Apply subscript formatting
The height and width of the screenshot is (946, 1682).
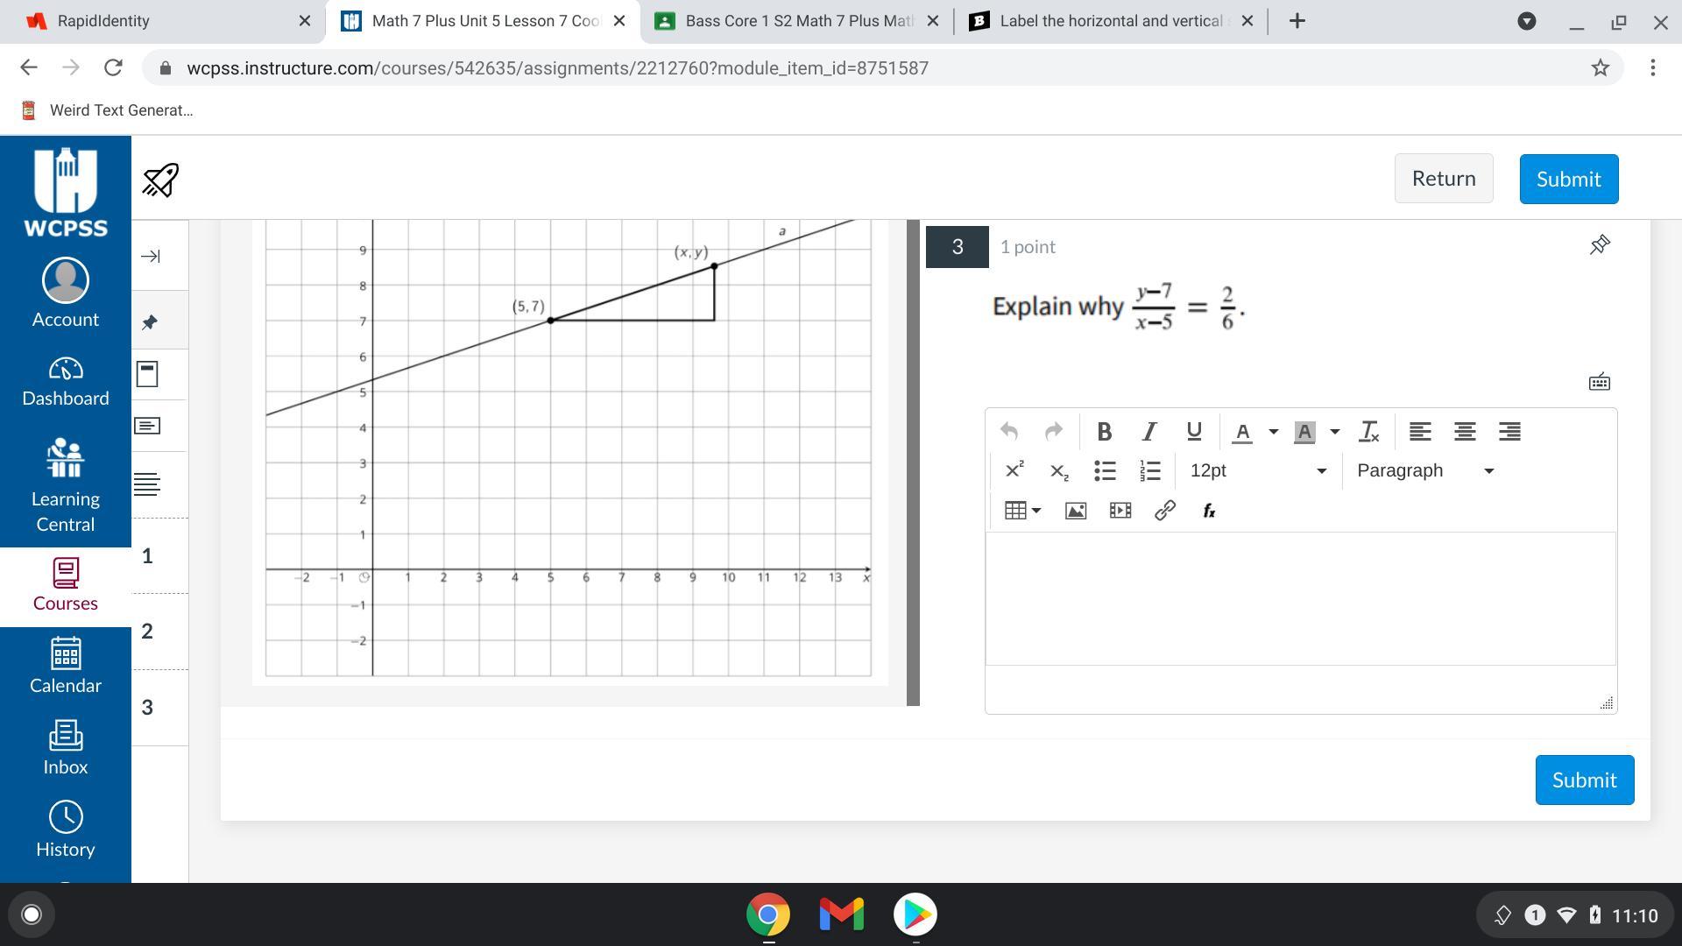(1059, 471)
